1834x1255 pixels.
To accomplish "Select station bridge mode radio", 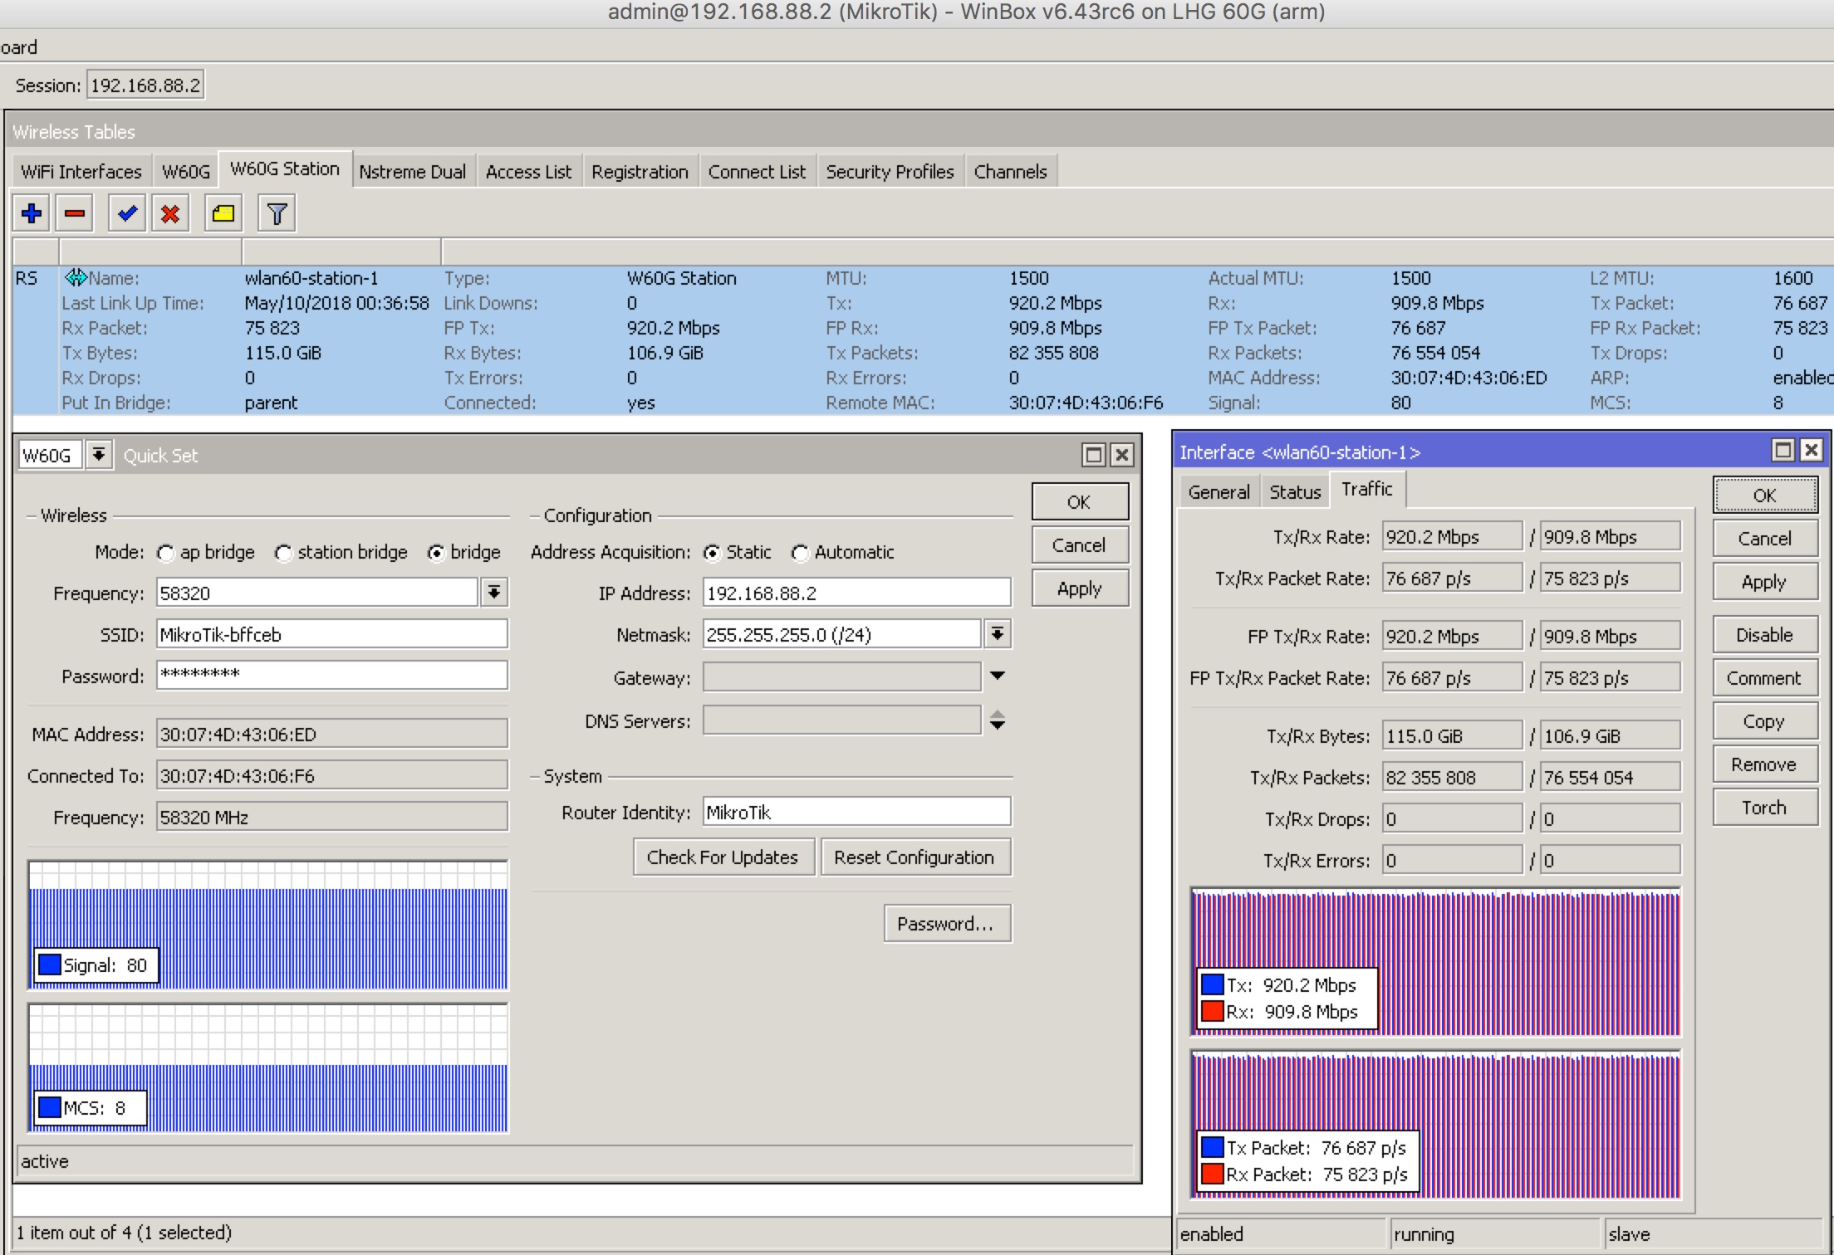I will (x=284, y=553).
